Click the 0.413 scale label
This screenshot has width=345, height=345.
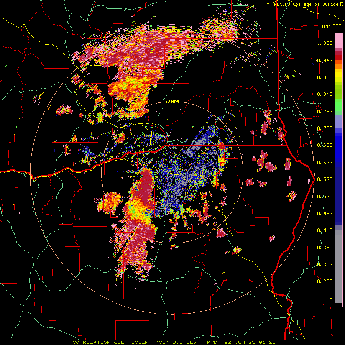(325, 230)
